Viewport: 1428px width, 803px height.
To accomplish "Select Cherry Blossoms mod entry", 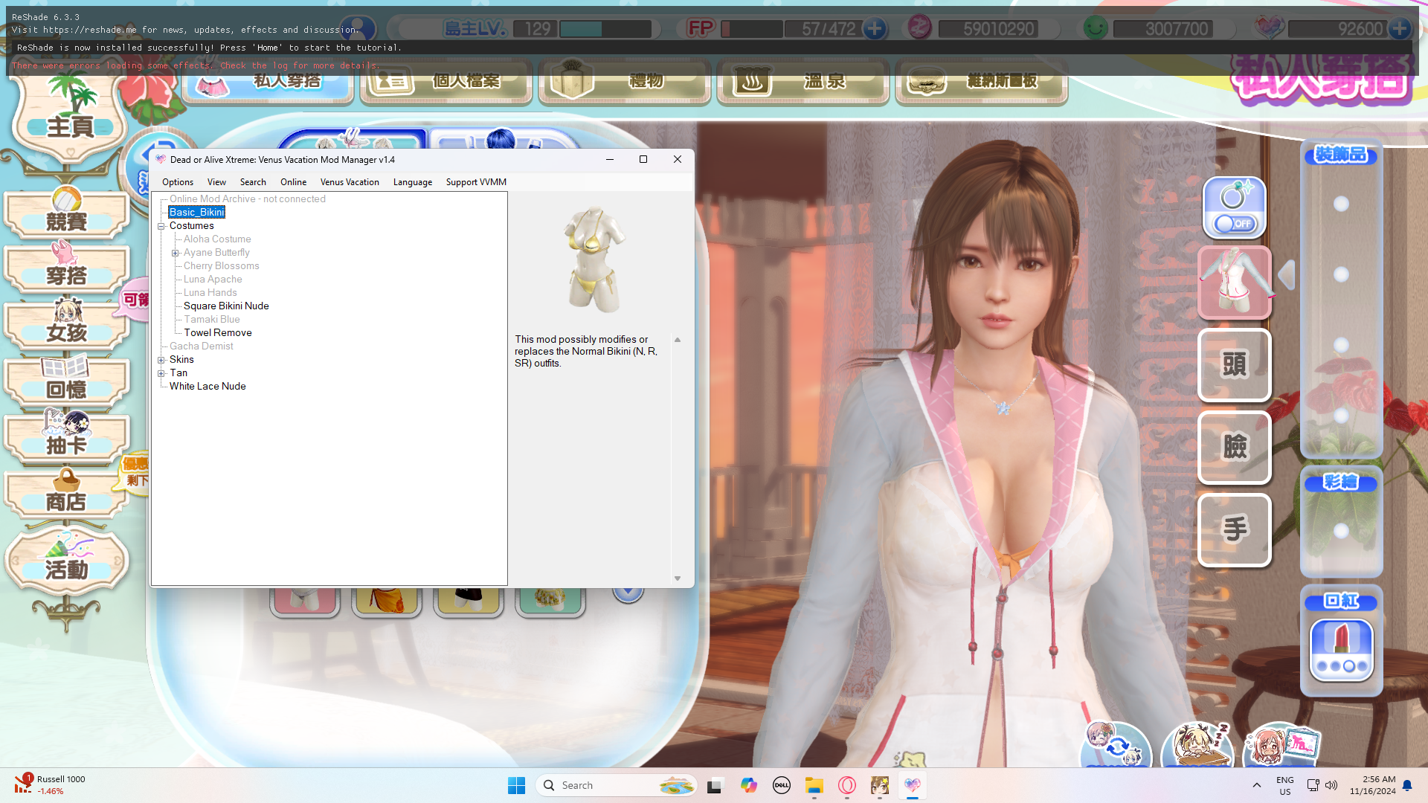I will (222, 266).
